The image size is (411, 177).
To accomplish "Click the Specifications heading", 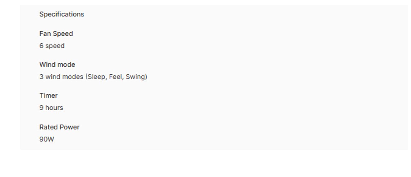I will [62, 14].
